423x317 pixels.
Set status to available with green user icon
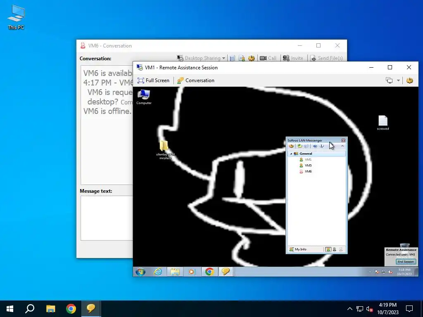[328, 249]
